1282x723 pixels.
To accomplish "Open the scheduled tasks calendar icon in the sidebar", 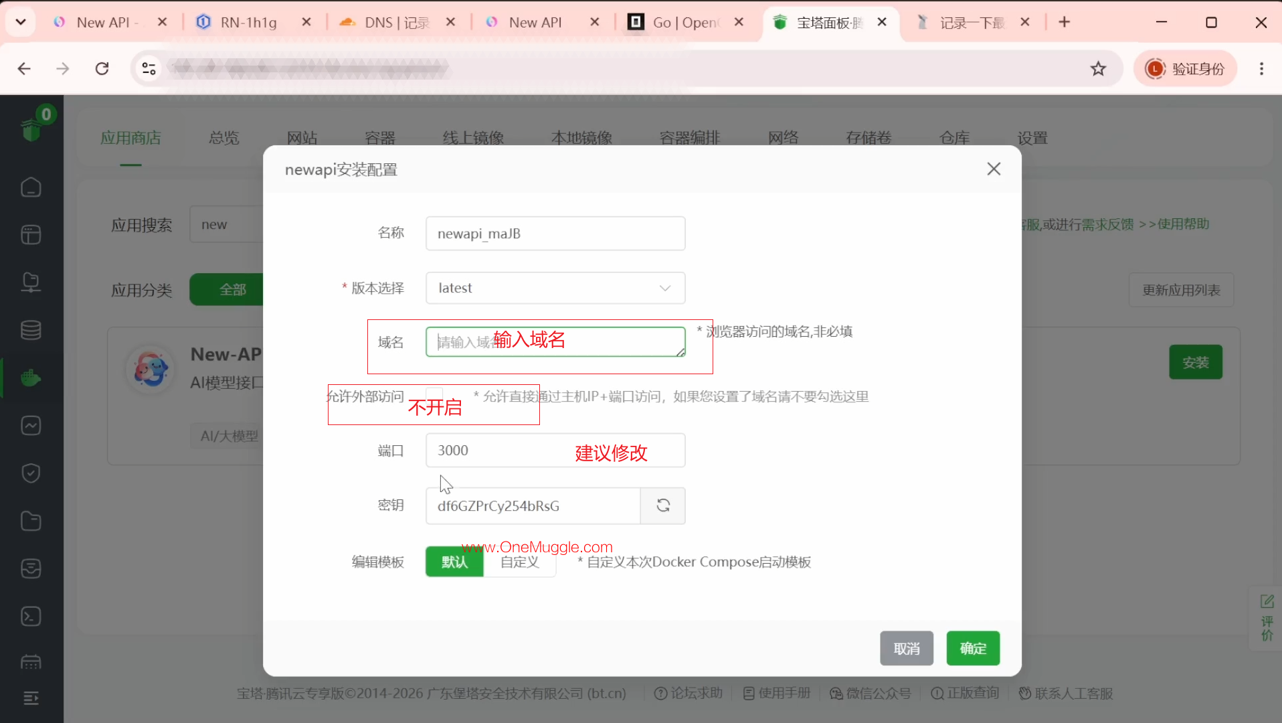I will click(31, 663).
